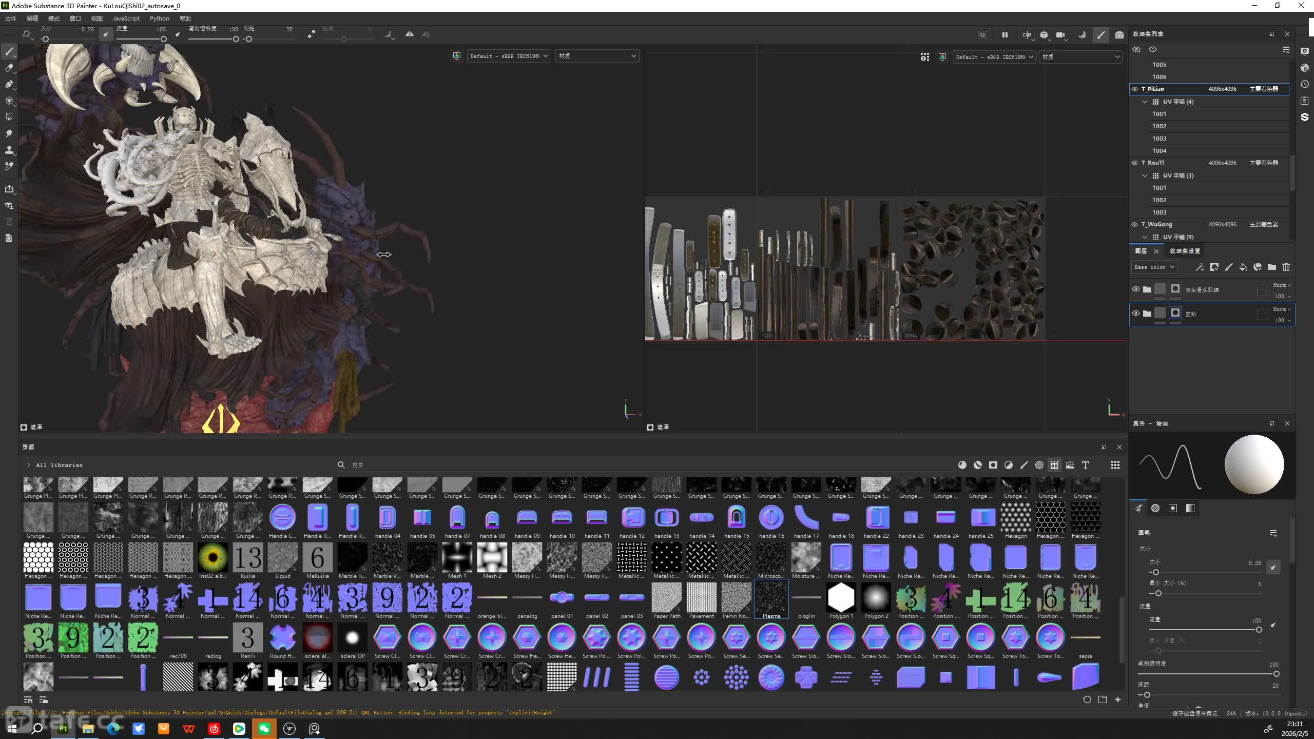Open the 3D viewport 材质 display dropdown

click(x=597, y=56)
